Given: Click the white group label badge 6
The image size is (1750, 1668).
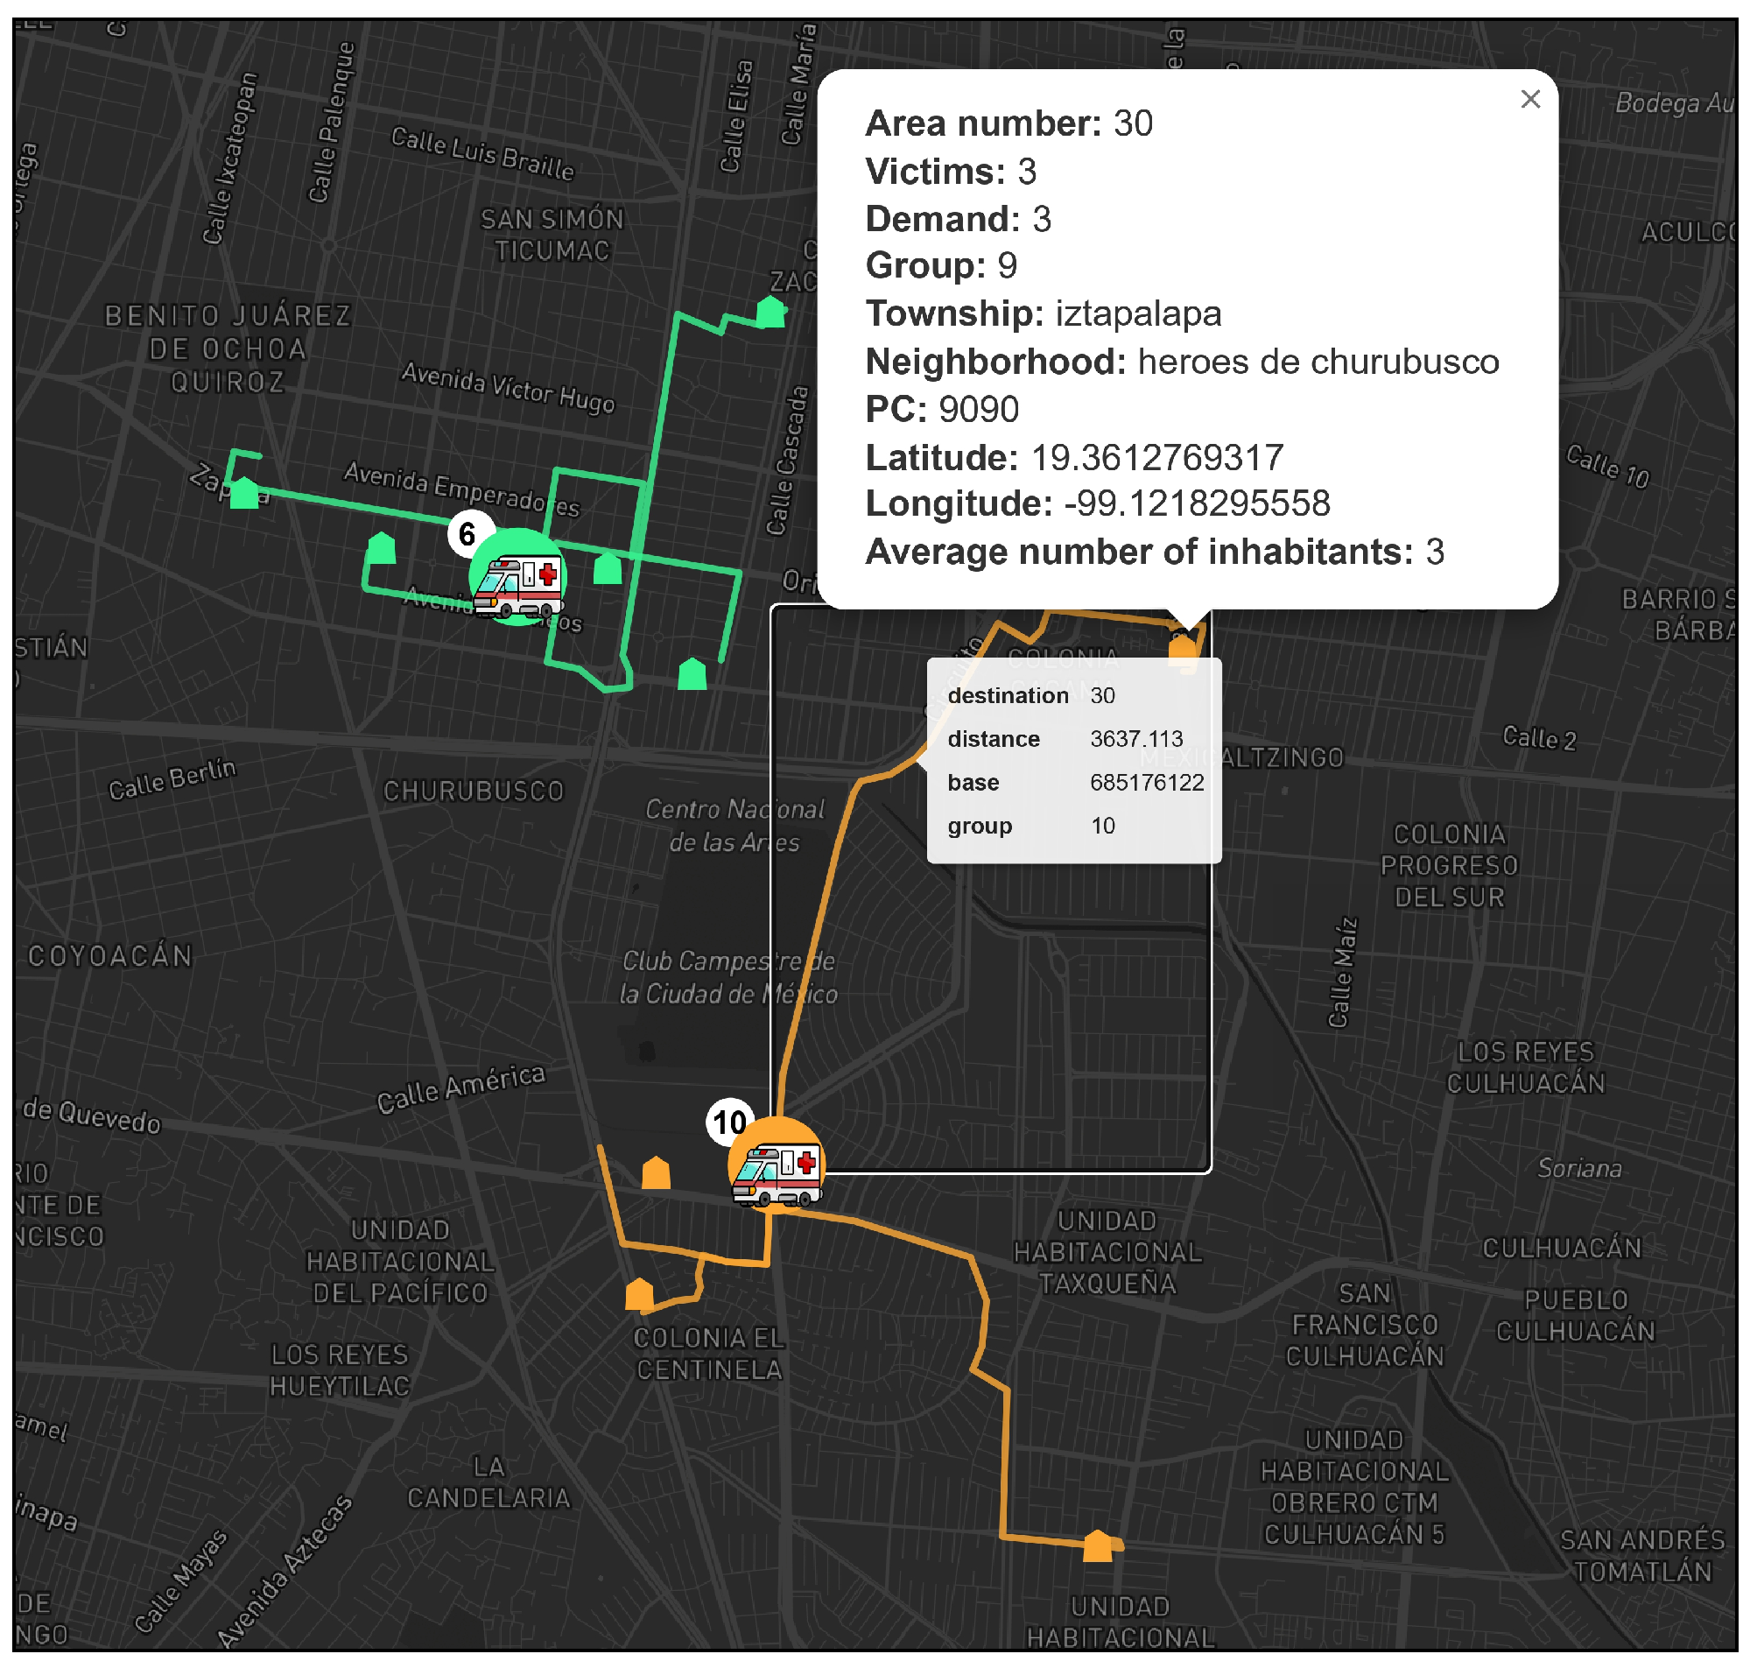Looking at the screenshot, I should [467, 533].
